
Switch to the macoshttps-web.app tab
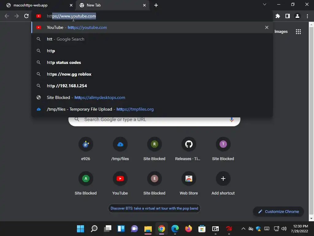[x=38, y=5]
